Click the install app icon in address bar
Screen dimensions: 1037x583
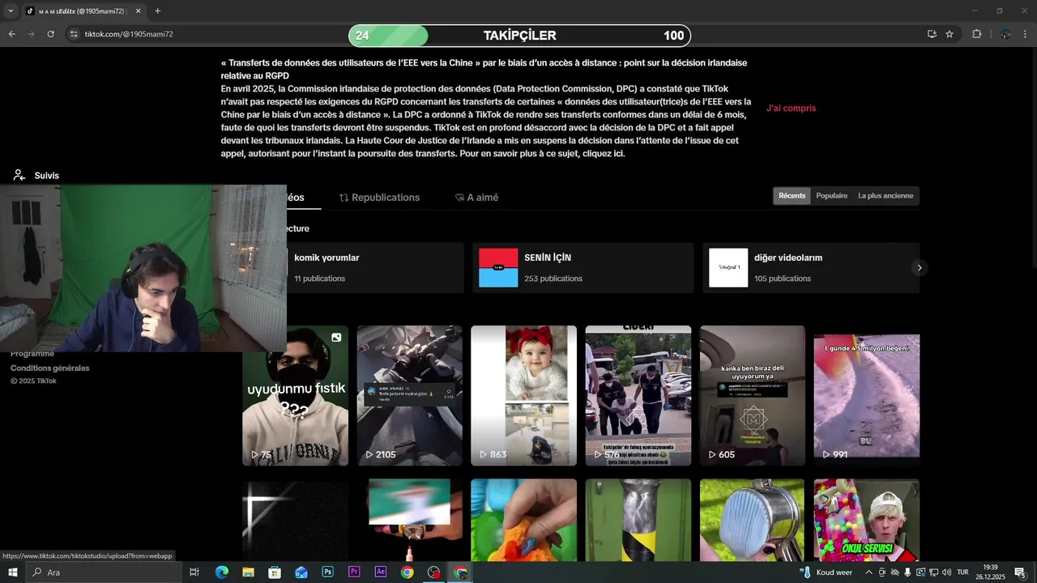932,34
